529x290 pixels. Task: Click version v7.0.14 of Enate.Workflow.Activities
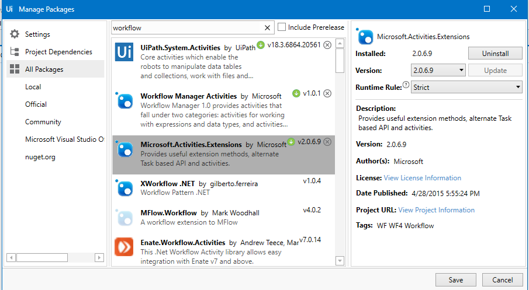point(310,240)
